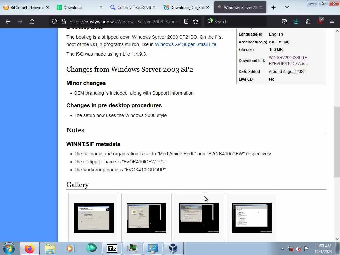The width and height of the screenshot is (340, 255).
Task: Focus the crustywindo.ws address bar
Action: [125, 22]
